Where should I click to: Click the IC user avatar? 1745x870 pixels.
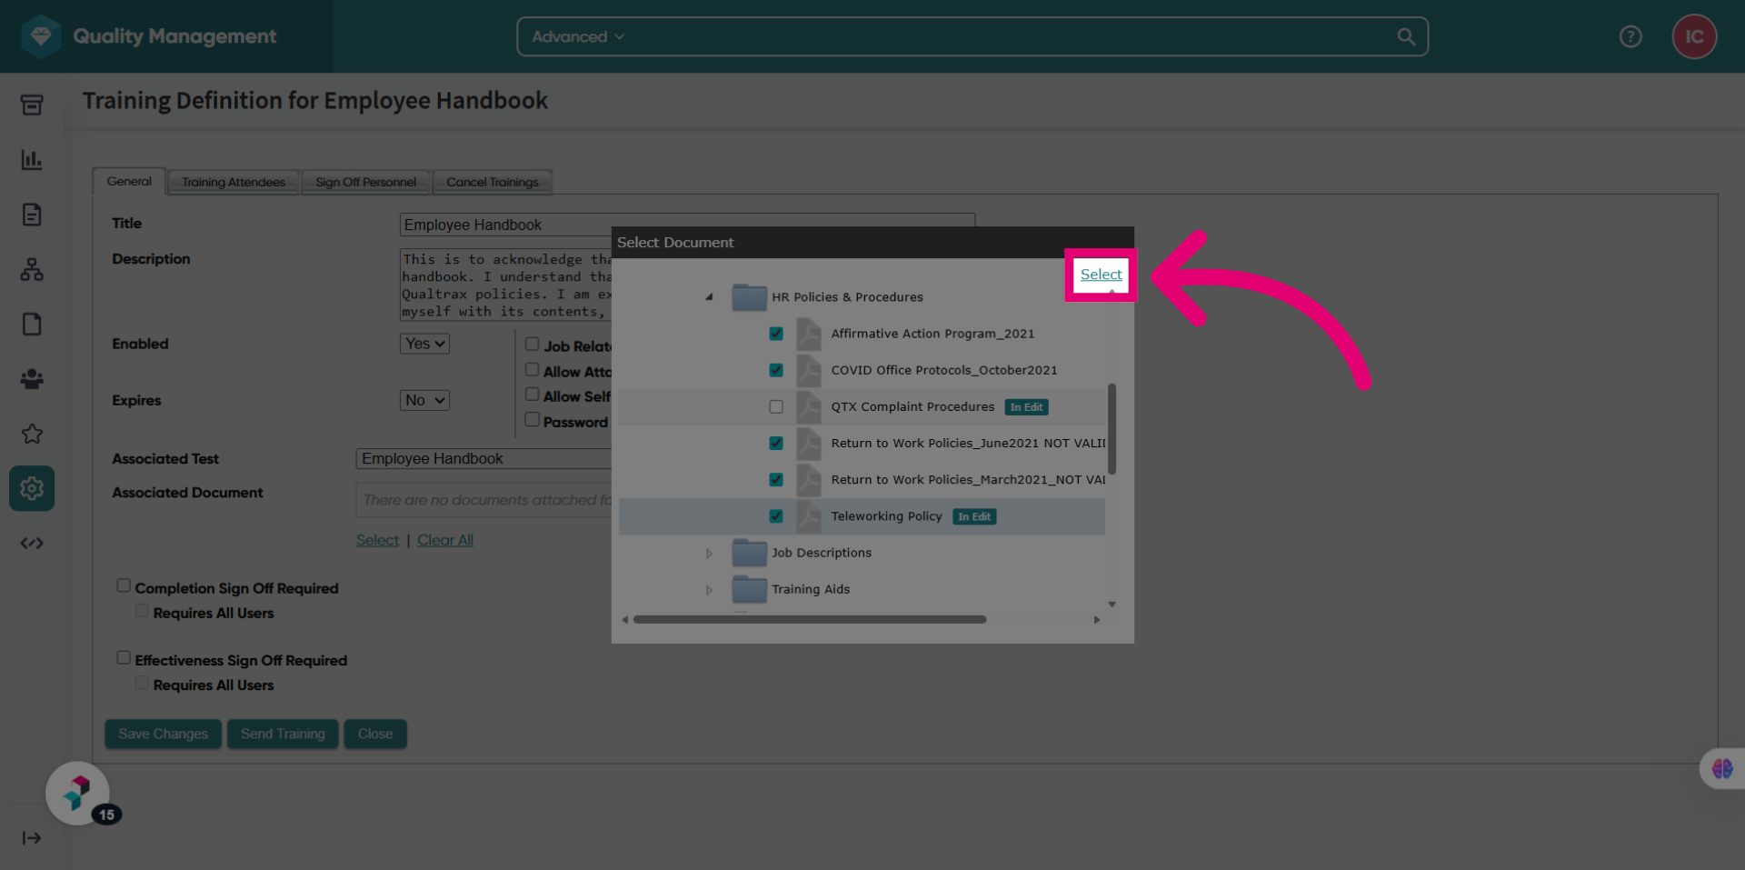pos(1694,36)
